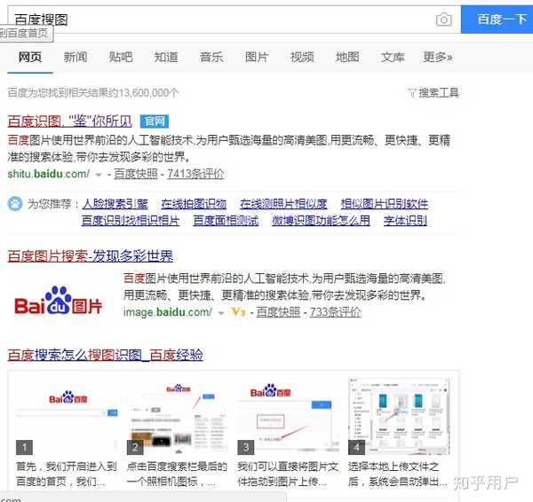Open suggestion 在线拍图识物
The width and height of the screenshot is (533, 502).
pos(194,204)
